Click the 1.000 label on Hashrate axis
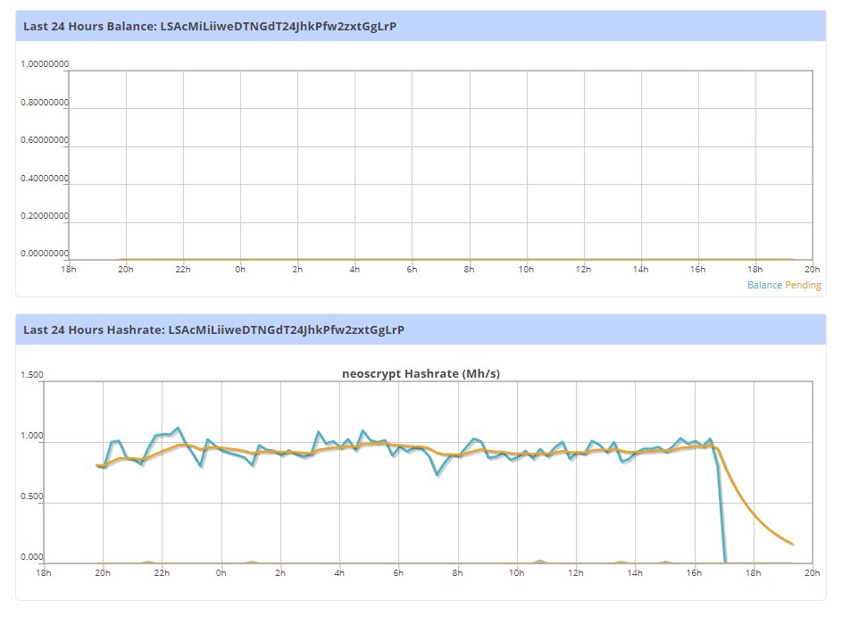Image resolution: width=842 pixels, height=617 pixels. pyautogui.click(x=31, y=436)
